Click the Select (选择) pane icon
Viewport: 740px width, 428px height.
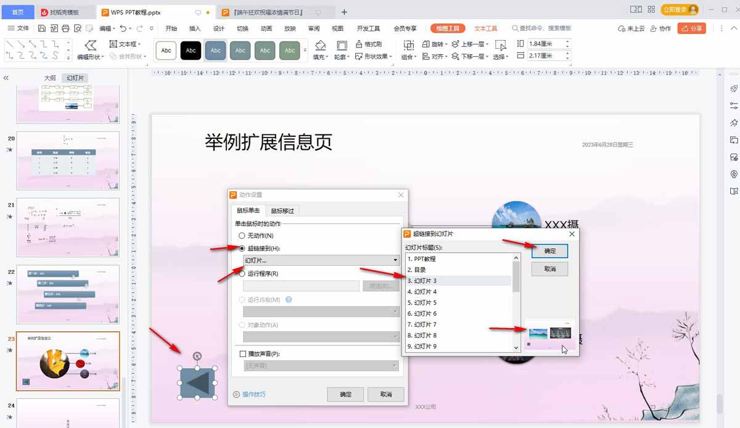[x=500, y=46]
